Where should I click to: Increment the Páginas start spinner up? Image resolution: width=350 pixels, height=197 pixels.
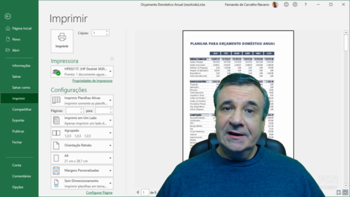tap(81, 109)
